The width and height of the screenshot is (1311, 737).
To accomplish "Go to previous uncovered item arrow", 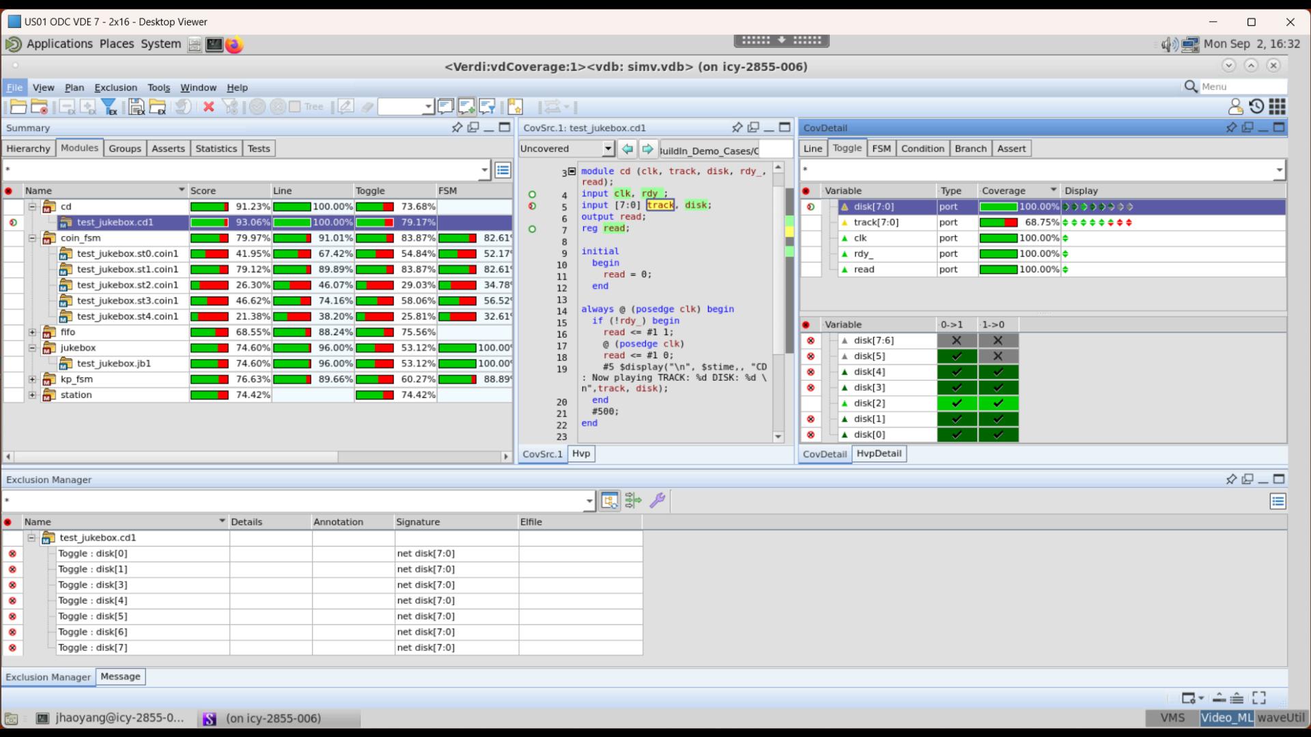I will coord(628,149).
